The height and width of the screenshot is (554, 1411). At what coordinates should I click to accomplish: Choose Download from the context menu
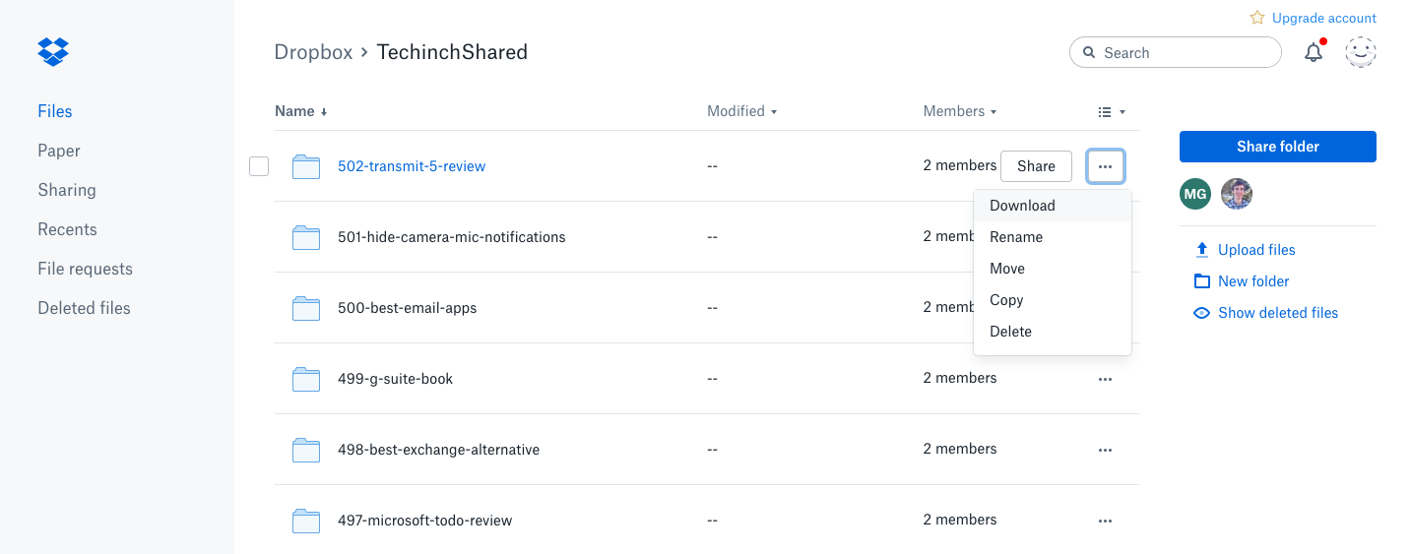coord(1053,206)
